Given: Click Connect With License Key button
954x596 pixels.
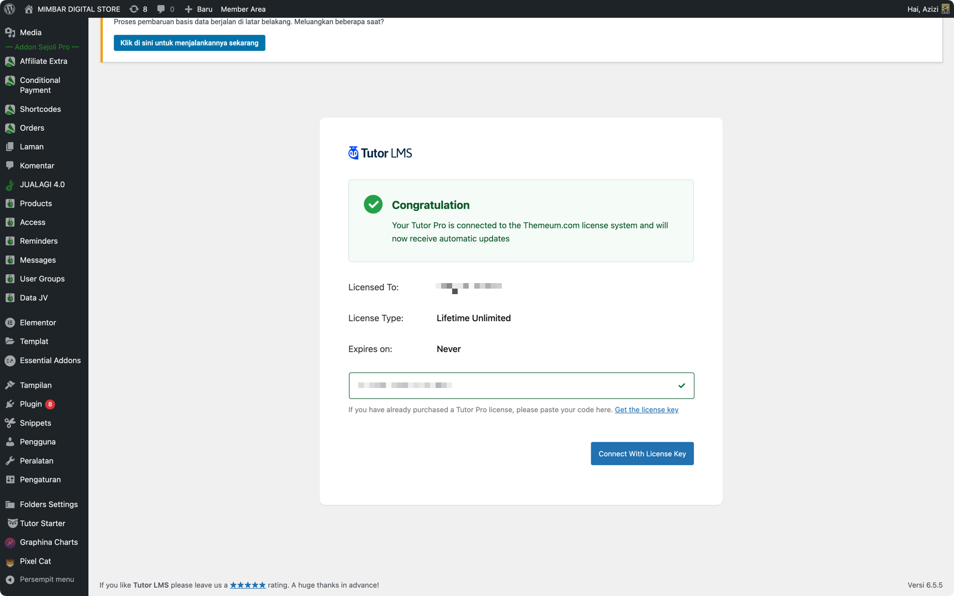Looking at the screenshot, I should point(642,453).
